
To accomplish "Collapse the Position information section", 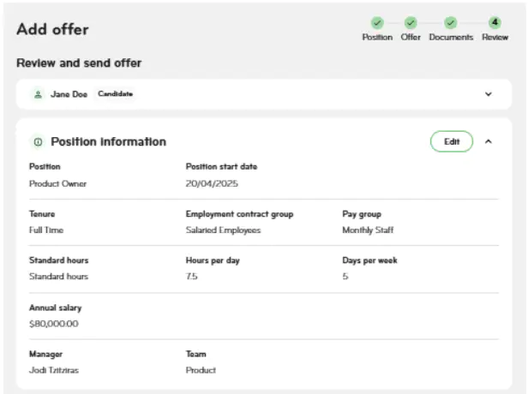I will coord(489,142).
